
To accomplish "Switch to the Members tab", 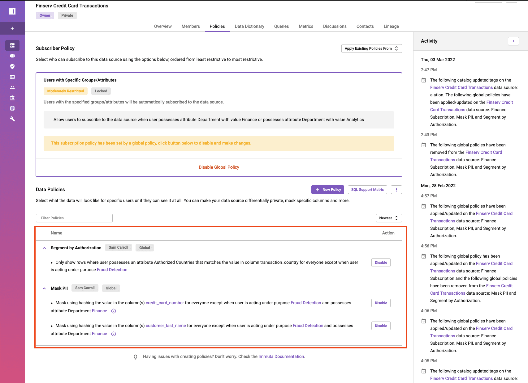I will pos(191,27).
